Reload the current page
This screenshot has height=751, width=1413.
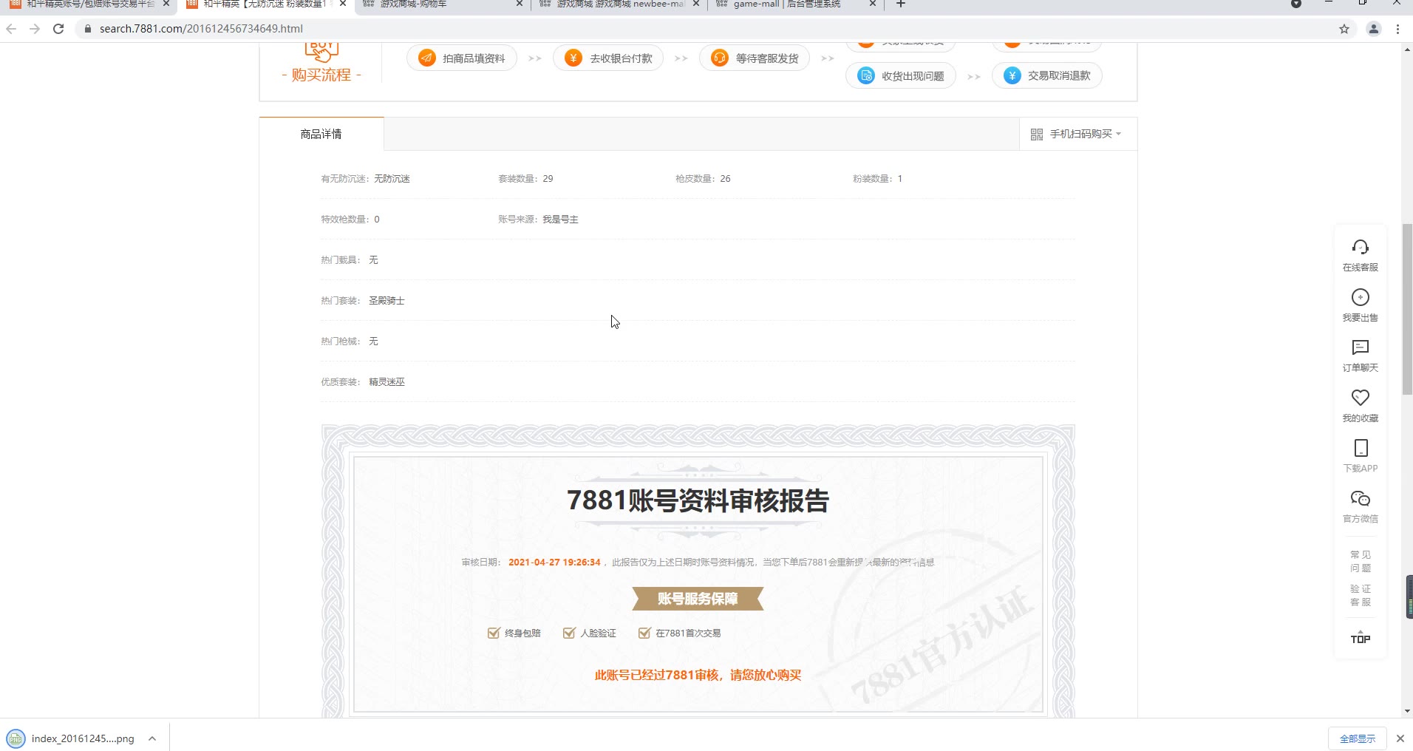pos(58,29)
